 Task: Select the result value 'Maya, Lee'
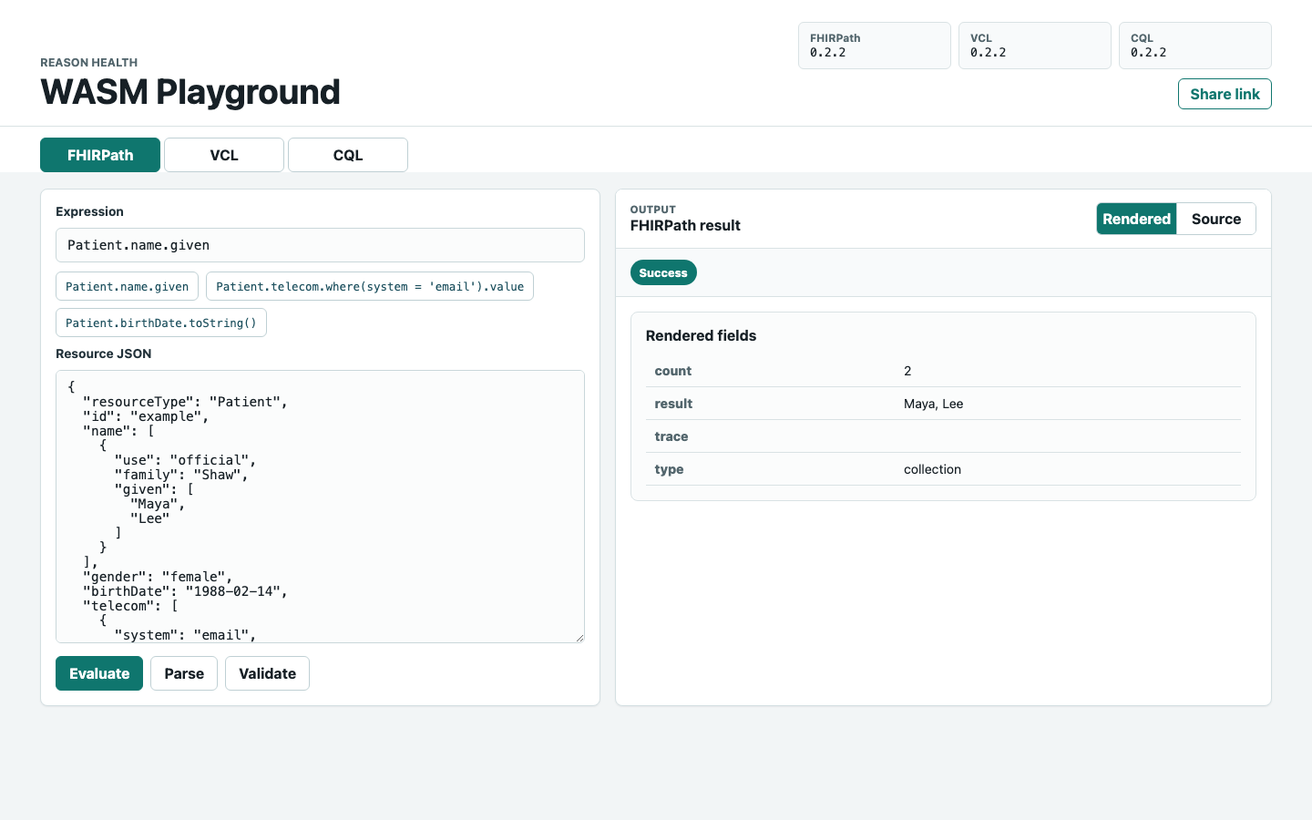tap(933, 404)
